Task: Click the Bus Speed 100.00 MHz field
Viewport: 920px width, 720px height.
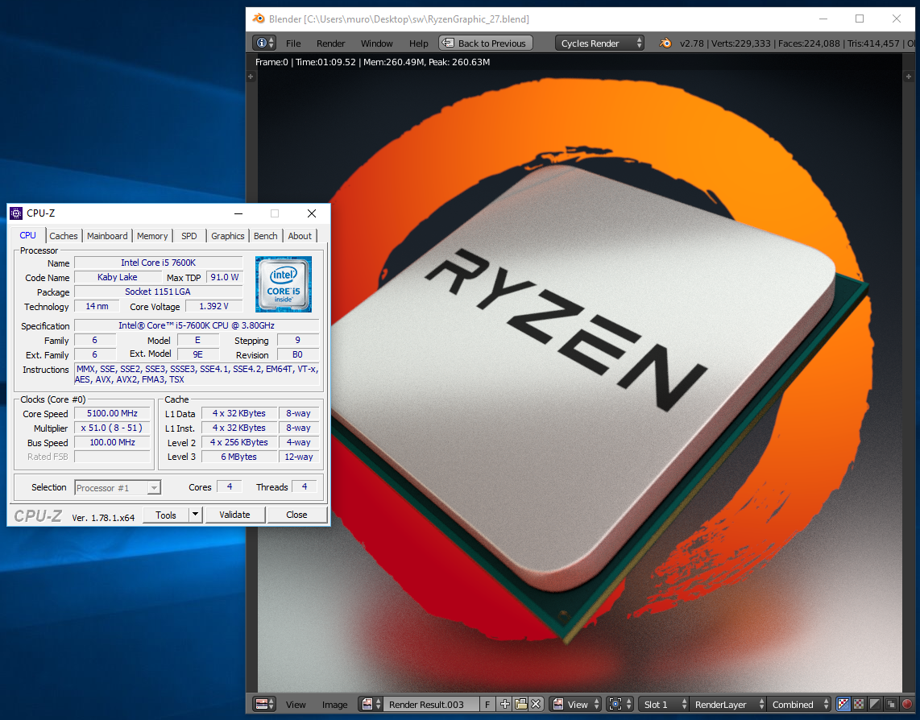Action: coord(112,442)
